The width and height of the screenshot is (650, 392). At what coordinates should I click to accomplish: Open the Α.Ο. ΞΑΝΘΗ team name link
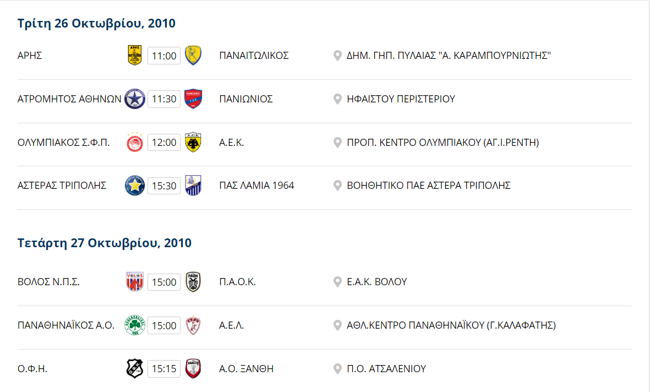pyautogui.click(x=246, y=368)
